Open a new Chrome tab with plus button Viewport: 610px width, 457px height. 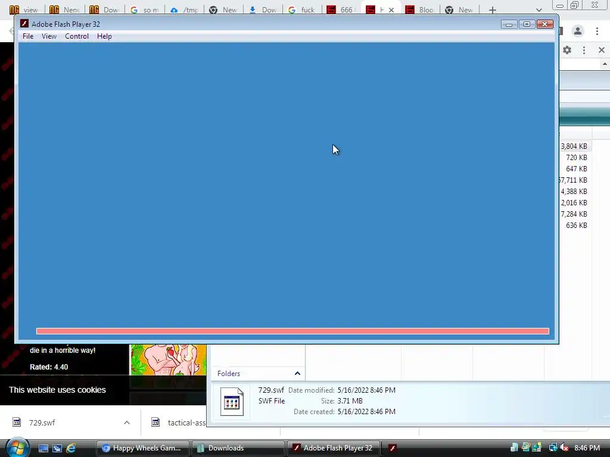(x=492, y=10)
